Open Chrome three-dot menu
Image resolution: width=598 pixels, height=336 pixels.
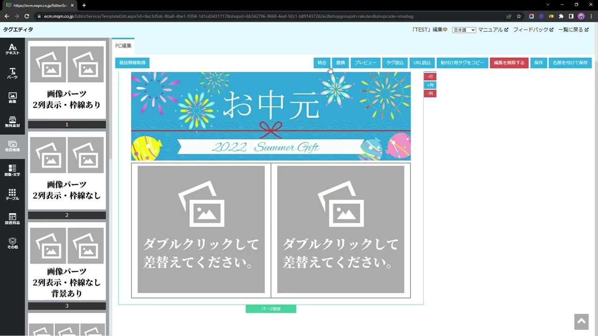pyautogui.click(x=591, y=16)
